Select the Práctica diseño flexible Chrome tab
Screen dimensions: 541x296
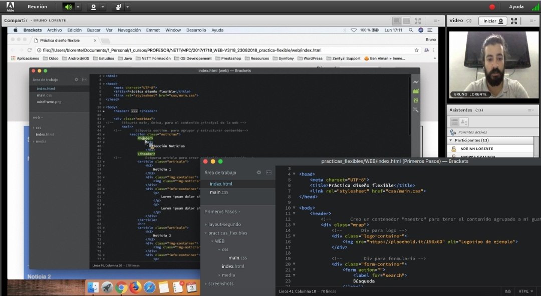click(x=64, y=40)
